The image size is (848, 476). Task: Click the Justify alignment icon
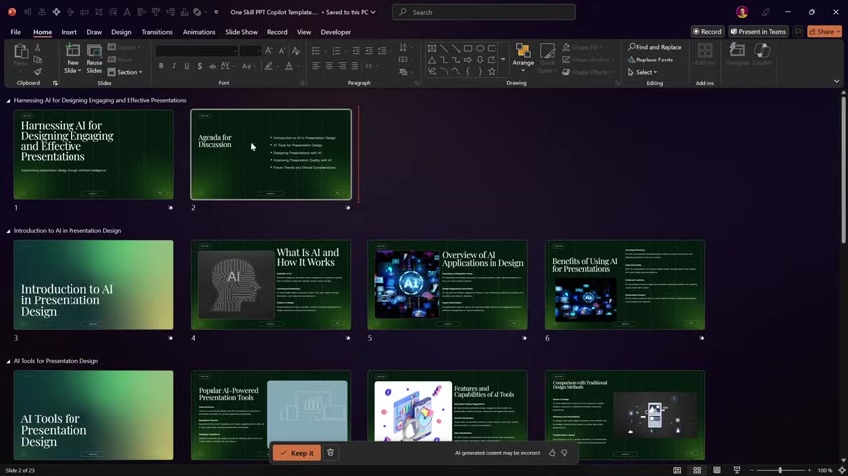pos(354,66)
